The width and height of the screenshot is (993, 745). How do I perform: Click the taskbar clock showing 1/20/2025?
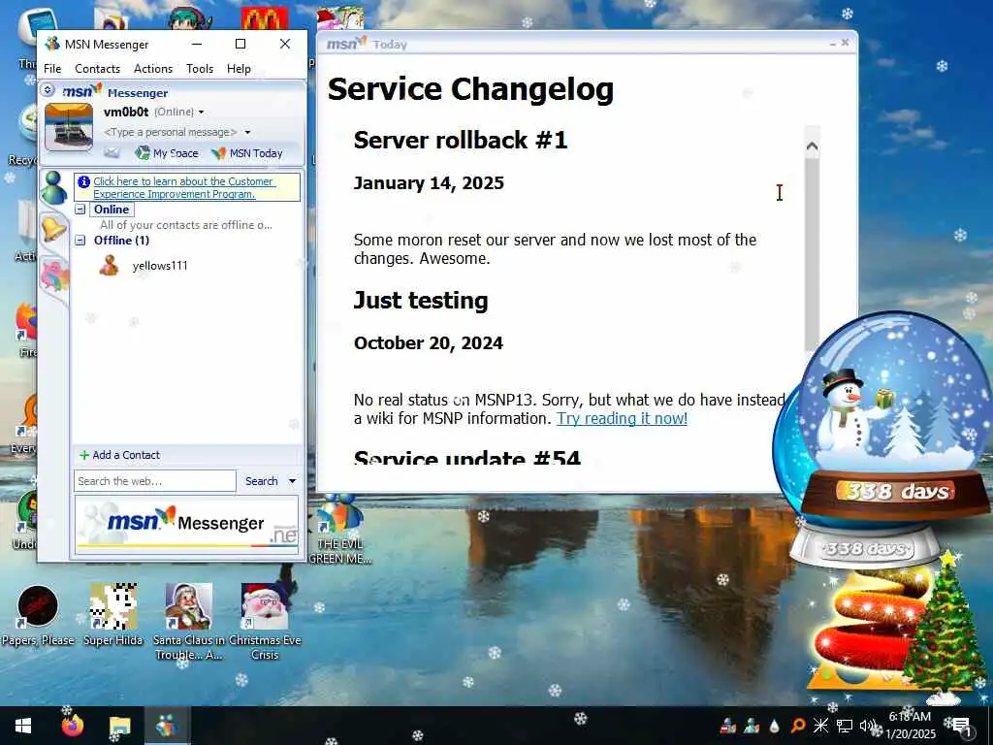click(x=910, y=726)
